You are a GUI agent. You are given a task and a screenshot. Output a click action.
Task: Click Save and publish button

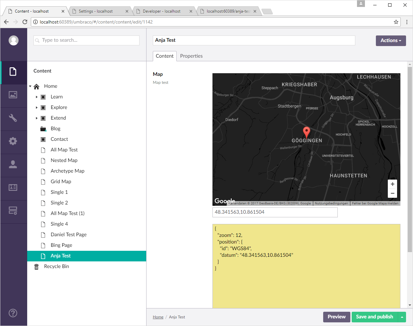point(375,317)
